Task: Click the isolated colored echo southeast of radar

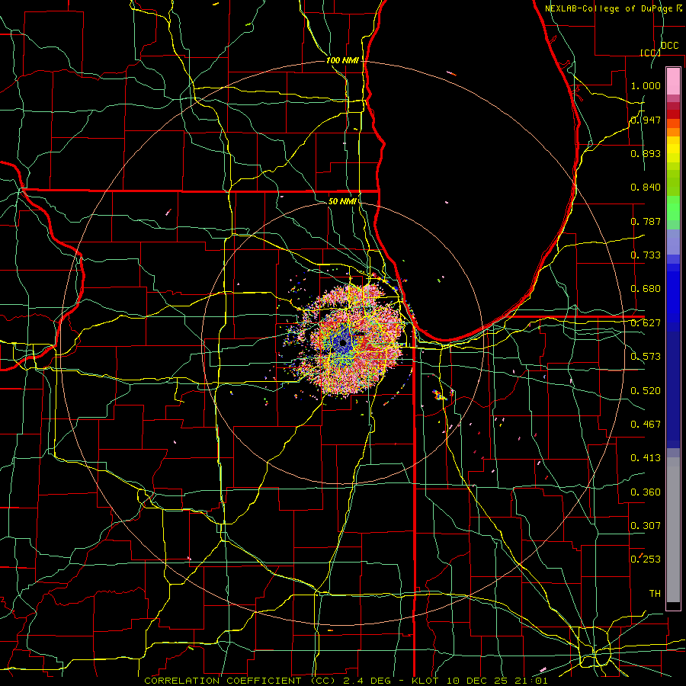Action: coord(439,396)
